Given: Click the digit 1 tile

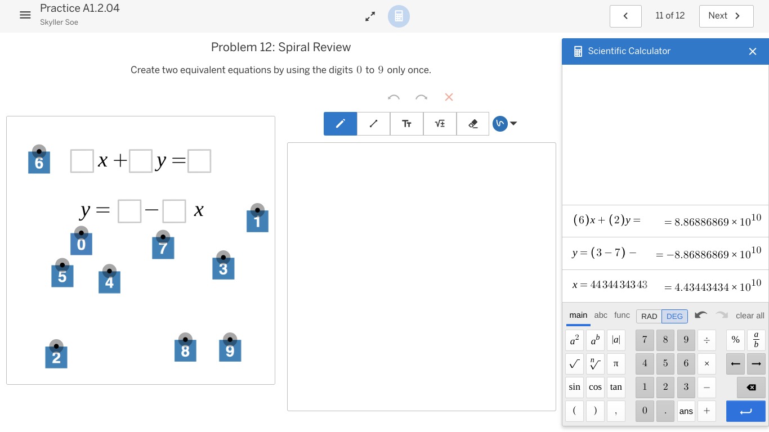Looking at the screenshot, I should click(257, 221).
